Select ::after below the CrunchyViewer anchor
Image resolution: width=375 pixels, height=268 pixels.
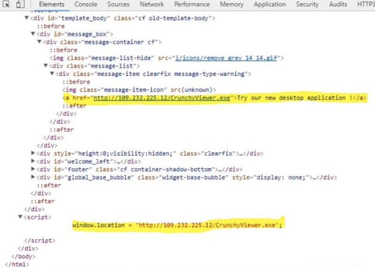[x=74, y=106]
